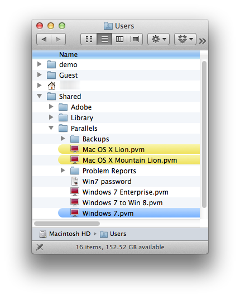Select the Backups folder icon
240x298 pixels.
pos(75,139)
